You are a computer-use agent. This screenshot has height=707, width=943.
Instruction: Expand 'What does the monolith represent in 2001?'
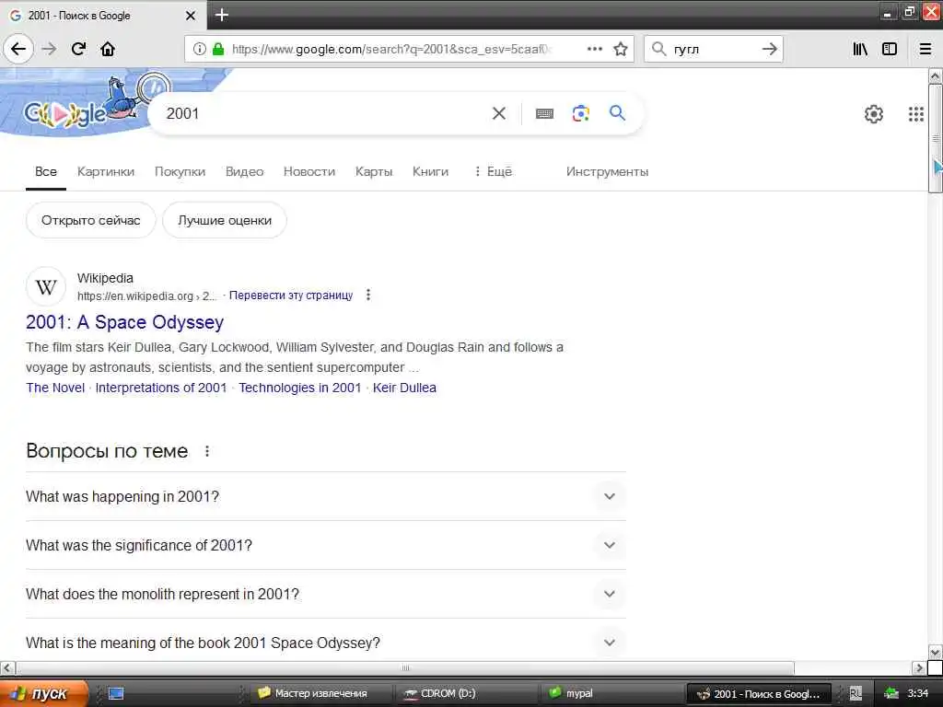click(x=610, y=594)
